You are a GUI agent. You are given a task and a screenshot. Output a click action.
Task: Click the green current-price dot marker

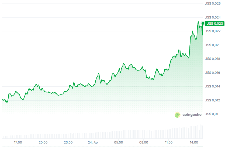click(203, 23)
